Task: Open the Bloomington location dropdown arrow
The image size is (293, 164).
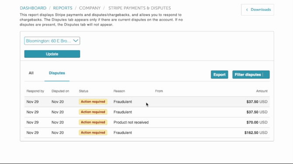Action: click(x=76, y=41)
